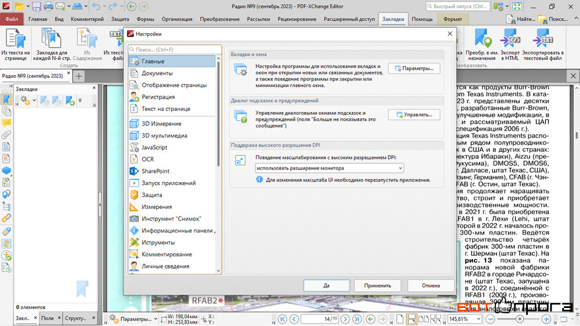Open the Attachments paperclip icon in sidebar
Screen dimensions: 580x326
[x=6, y=135]
